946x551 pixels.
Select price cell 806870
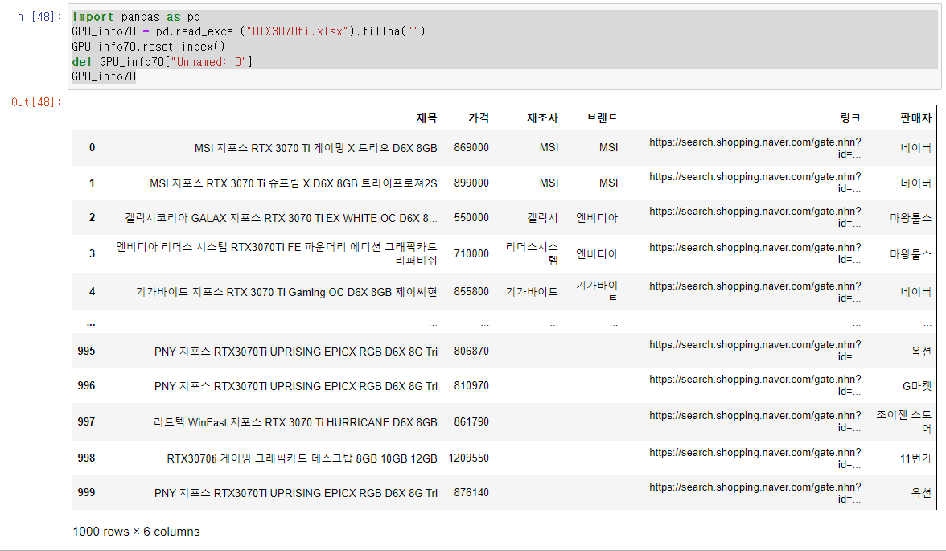pyautogui.click(x=471, y=352)
